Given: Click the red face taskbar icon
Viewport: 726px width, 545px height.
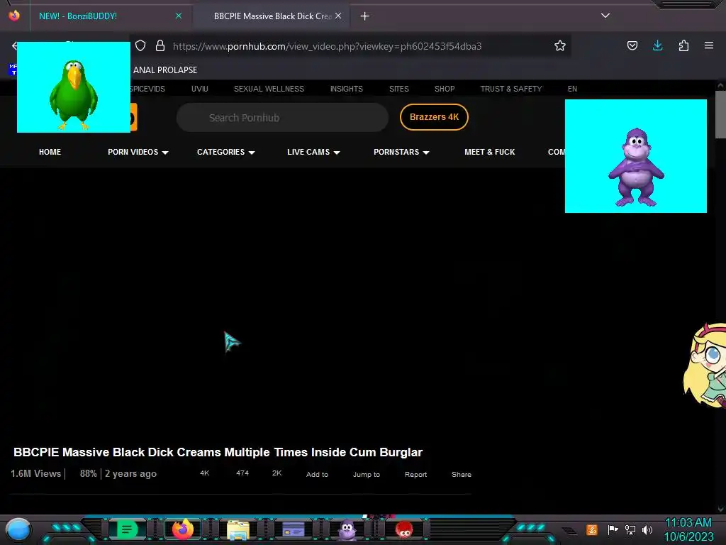Looking at the screenshot, I should pyautogui.click(x=404, y=529).
